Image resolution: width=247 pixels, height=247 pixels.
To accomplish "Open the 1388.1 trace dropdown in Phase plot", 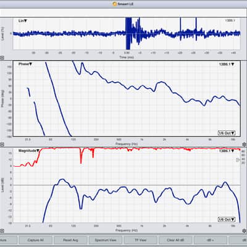I will pos(227,64).
